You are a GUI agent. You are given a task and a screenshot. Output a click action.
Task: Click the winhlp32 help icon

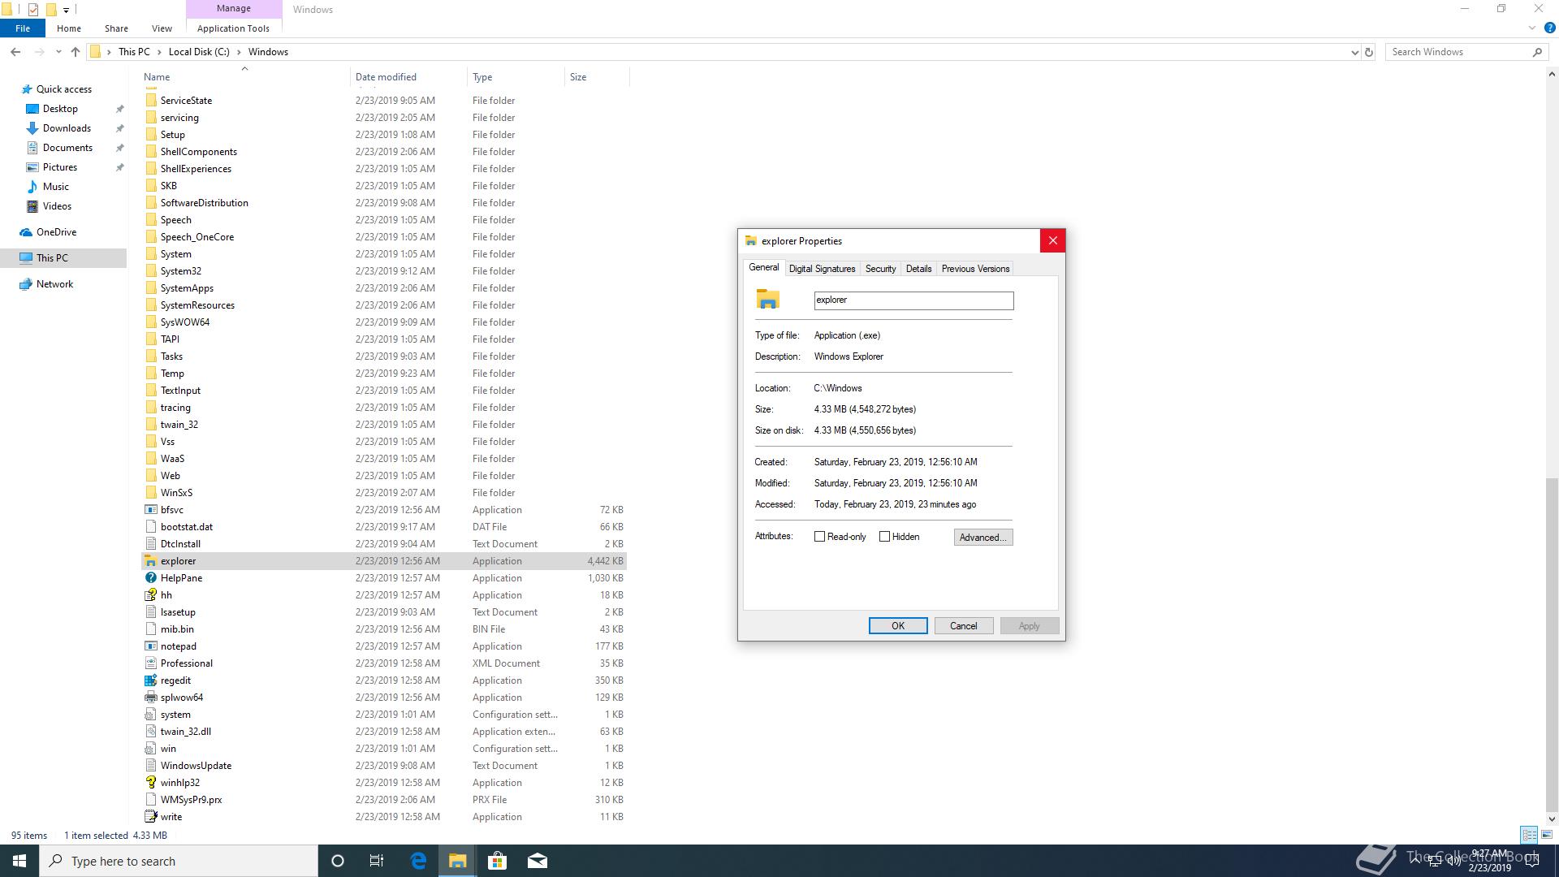tap(150, 783)
